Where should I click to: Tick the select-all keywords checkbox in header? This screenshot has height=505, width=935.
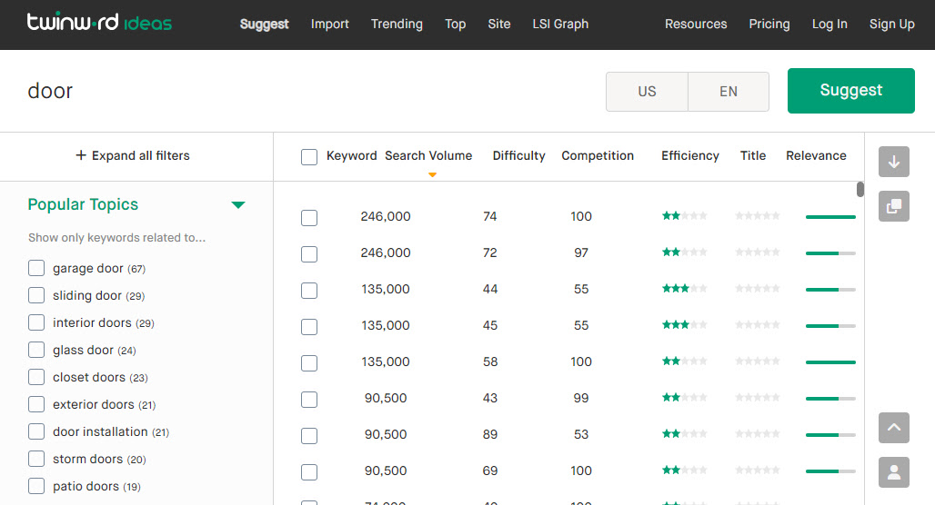click(x=309, y=157)
